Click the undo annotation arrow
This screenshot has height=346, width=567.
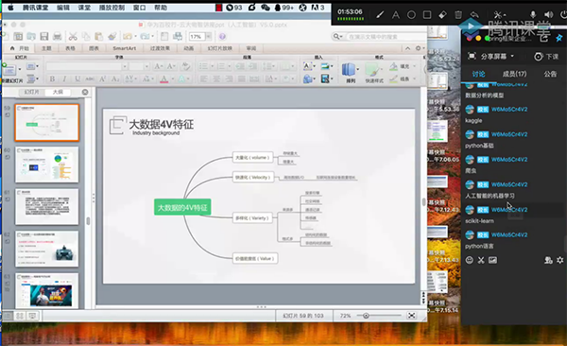coord(474,15)
